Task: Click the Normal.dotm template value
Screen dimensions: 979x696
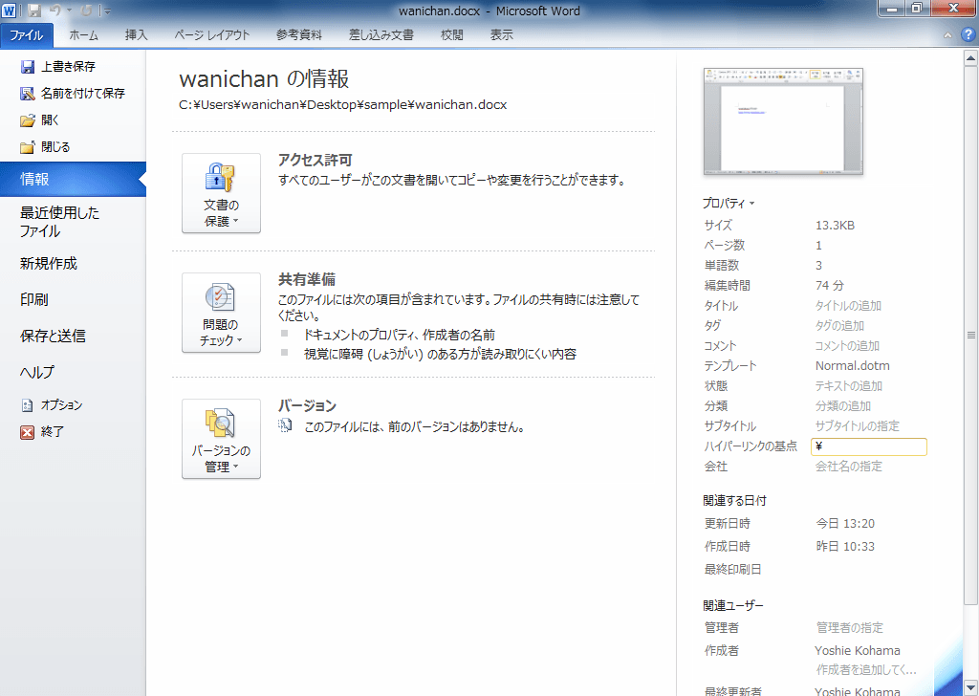Action: (852, 366)
